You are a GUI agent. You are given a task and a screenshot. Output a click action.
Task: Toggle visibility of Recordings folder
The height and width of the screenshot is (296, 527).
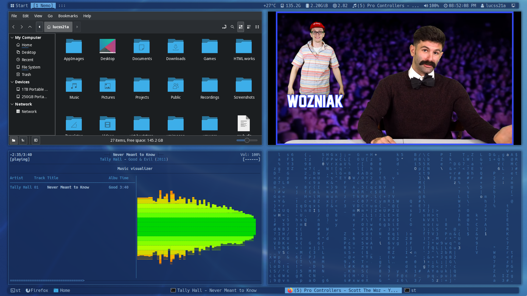point(210,89)
